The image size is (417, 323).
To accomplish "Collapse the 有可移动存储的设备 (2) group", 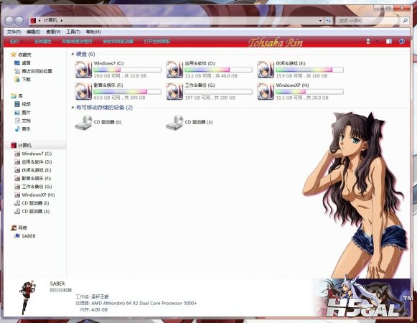I will click(x=72, y=108).
